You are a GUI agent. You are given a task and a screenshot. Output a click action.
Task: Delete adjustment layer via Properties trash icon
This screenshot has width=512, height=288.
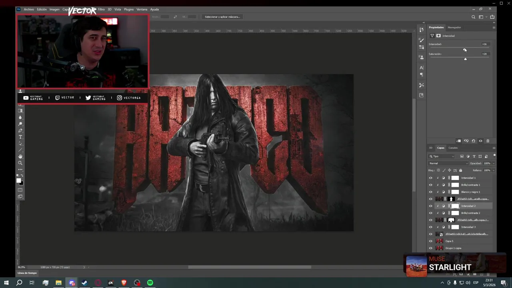click(x=488, y=141)
